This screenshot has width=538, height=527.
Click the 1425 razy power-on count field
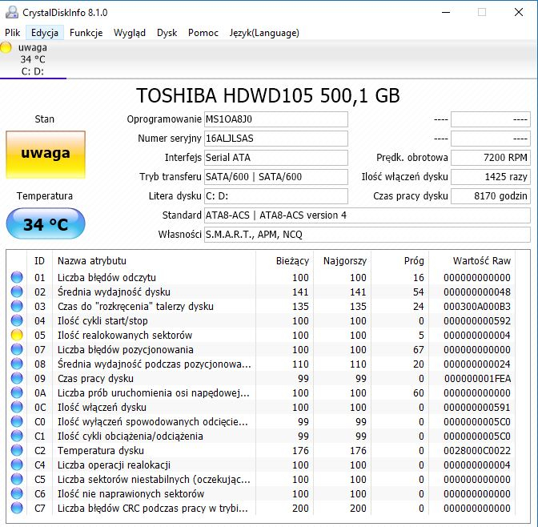click(491, 177)
